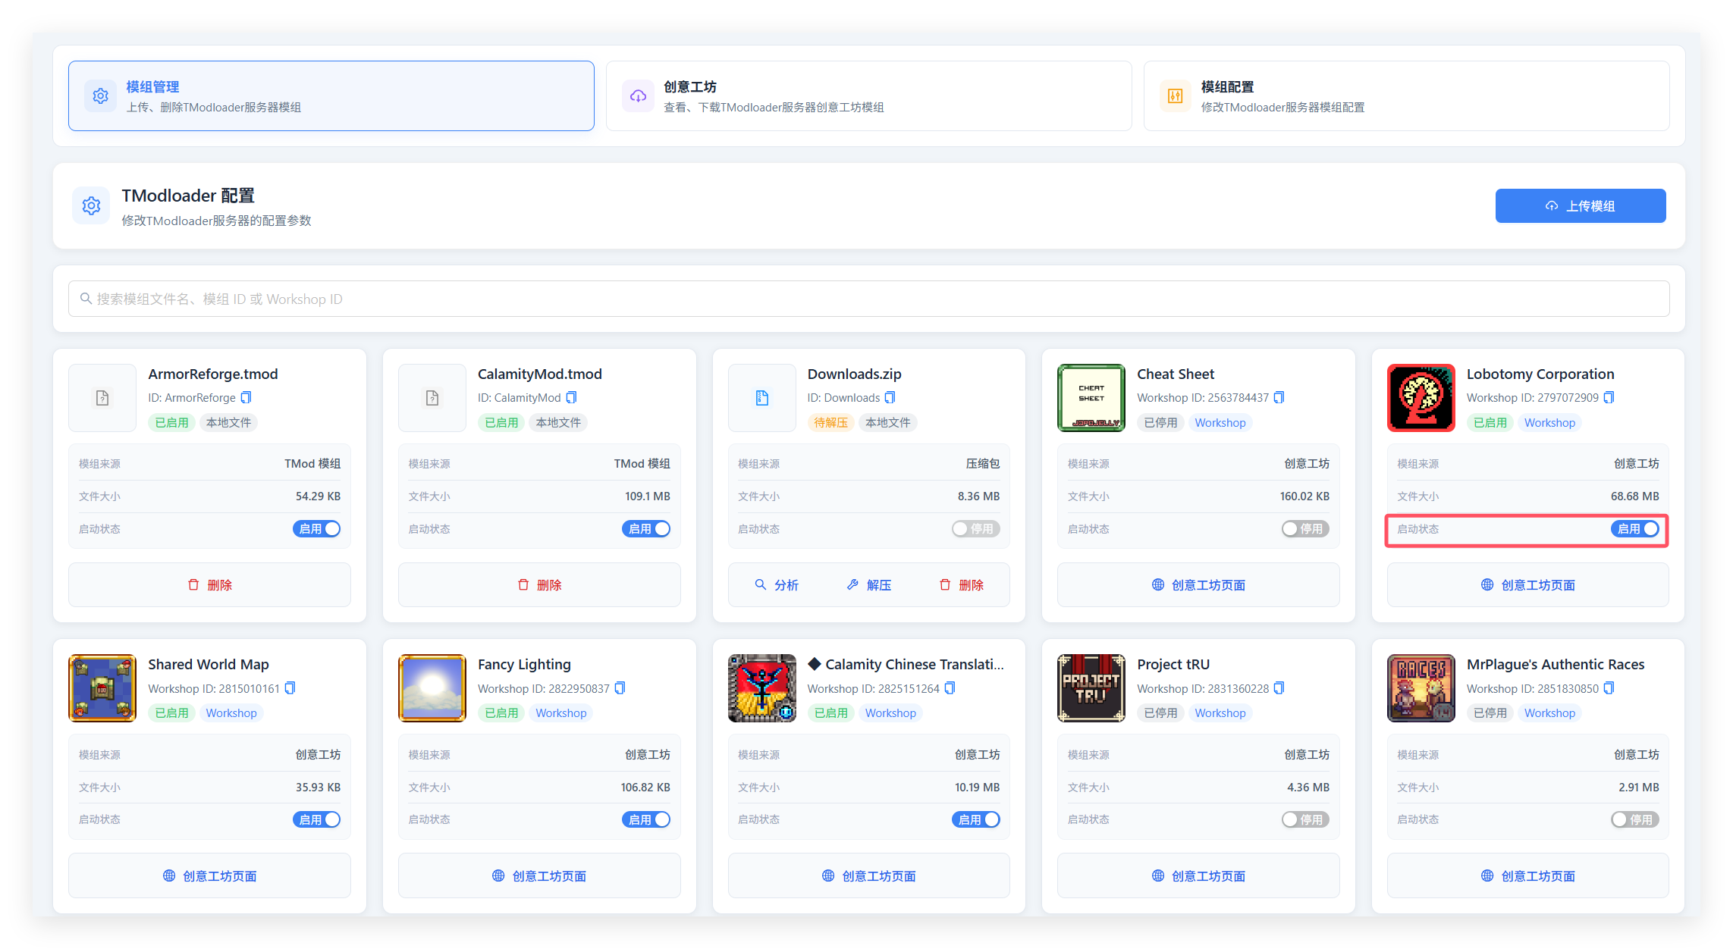Disable the Fancy Lighting toggle
The width and height of the screenshot is (1733, 949).
click(646, 819)
